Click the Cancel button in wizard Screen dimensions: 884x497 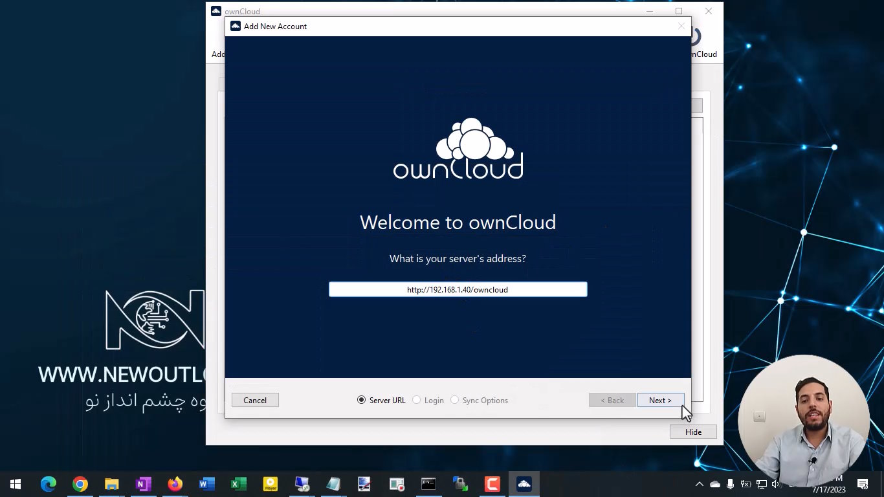click(255, 400)
